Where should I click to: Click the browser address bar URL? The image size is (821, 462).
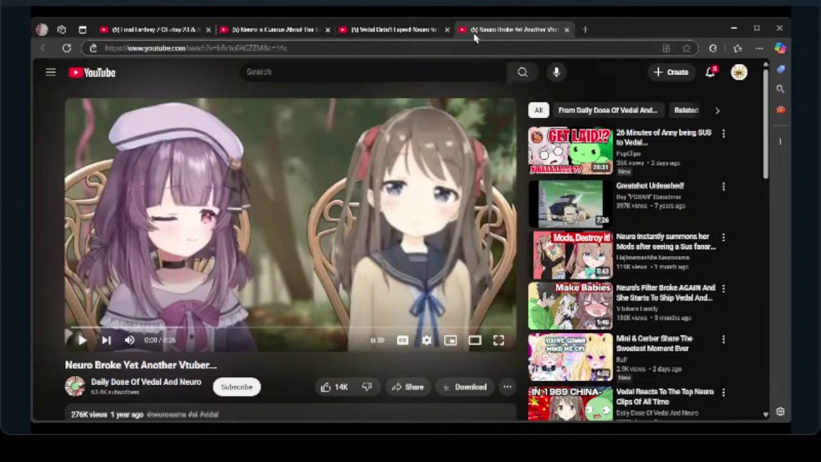click(x=196, y=48)
